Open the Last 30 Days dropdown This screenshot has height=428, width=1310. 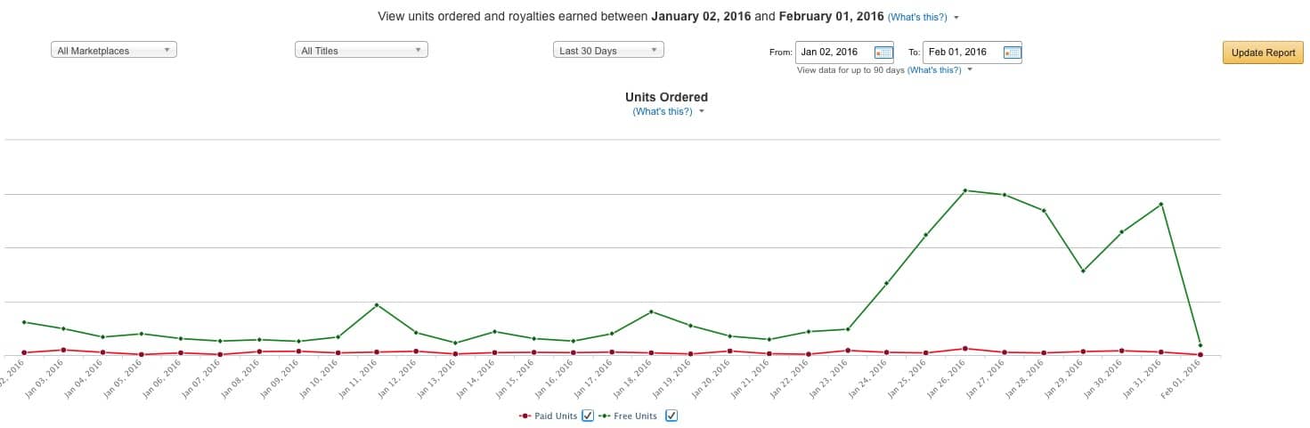tap(608, 51)
